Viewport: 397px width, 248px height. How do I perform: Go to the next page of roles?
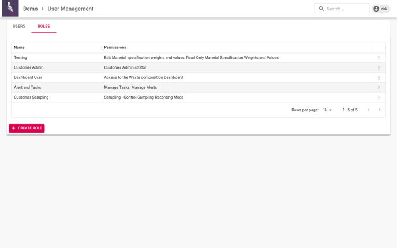379,110
